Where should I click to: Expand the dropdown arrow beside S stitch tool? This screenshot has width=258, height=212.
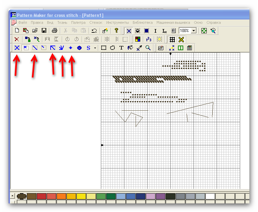[x=95, y=48]
